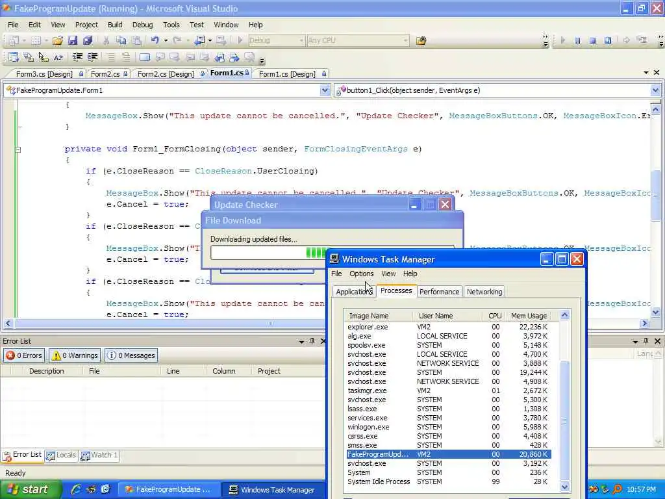Open the Any CPU platform dropdown

point(406,40)
